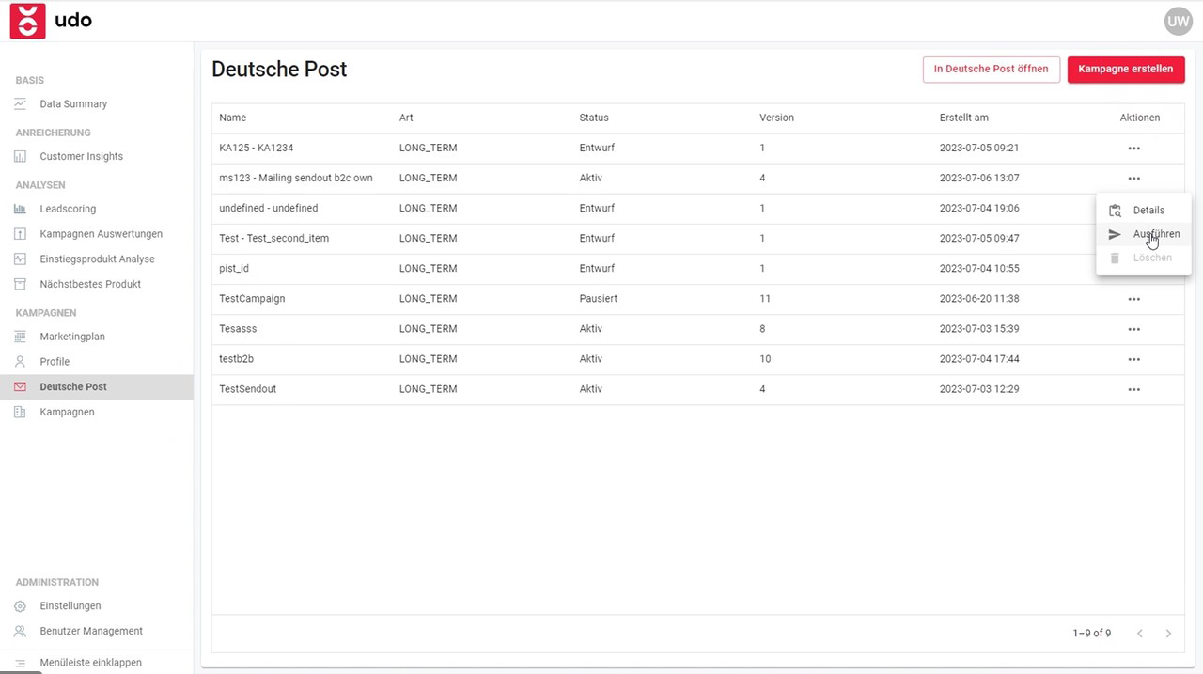Click In Deutsche Post öffnen button
Viewport: 1203px width, 674px height.
pyautogui.click(x=992, y=69)
